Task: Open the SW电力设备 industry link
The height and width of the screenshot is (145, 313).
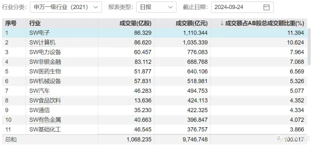Action: pos(45,52)
